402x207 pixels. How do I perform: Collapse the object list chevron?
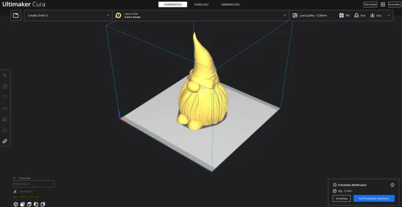(x=14, y=178)
